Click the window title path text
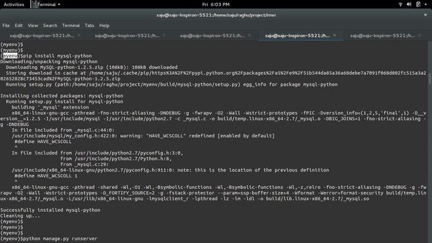 216,15
